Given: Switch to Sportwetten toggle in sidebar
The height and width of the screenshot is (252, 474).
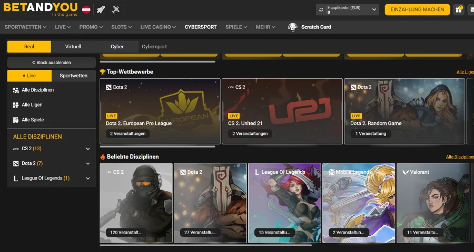Looking at the screenshot, I should coord(73,76).
